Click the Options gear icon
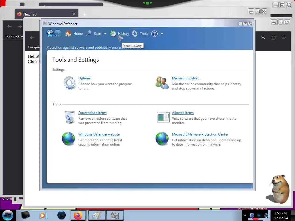The image size is (295, 221). pyautogui.click(x=70, y=83)
